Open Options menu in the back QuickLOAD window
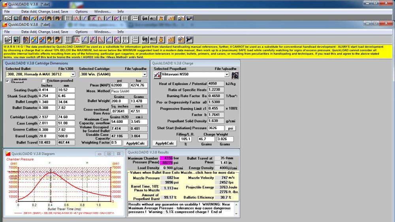The height and width of the screenshot is (222, 395). [x=81, y=11]
